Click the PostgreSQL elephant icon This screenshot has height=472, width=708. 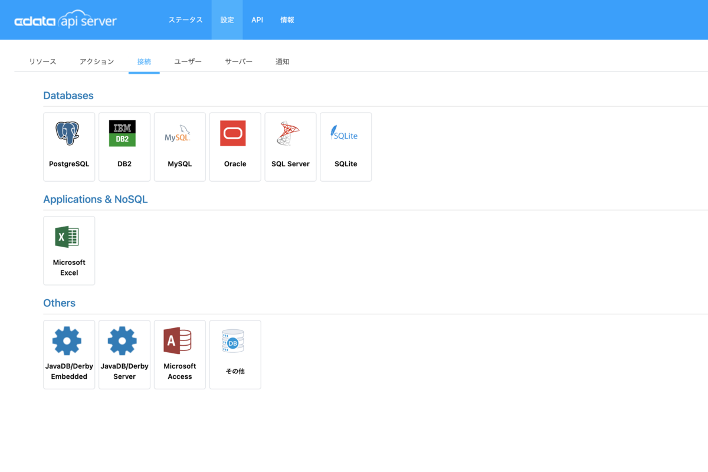coord(68,133)
